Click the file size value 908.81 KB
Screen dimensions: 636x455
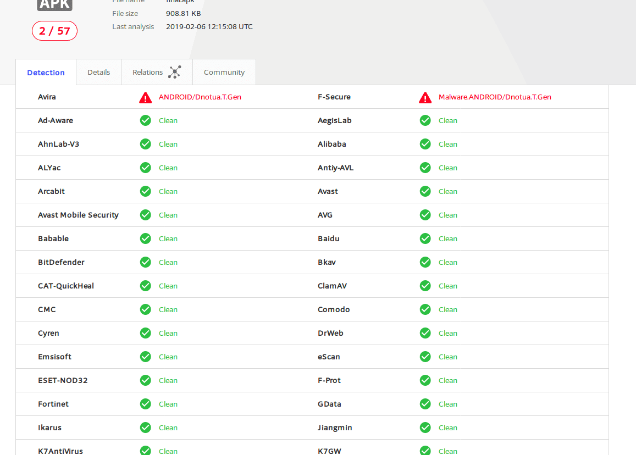(x=183, y=13)
